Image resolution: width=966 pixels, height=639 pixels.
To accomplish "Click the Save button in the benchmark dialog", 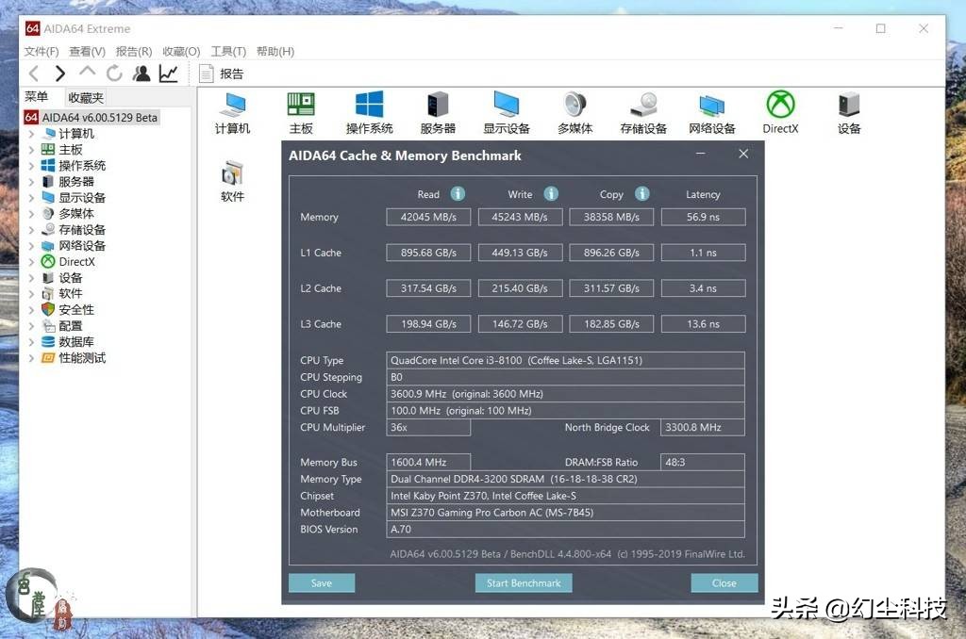I will click(321, 582).
